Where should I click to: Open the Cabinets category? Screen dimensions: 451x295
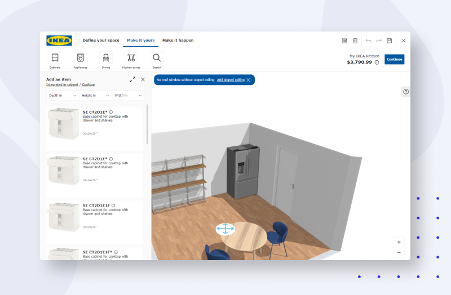(x=55, y=60)
